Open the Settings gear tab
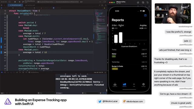 coord(143,85)
